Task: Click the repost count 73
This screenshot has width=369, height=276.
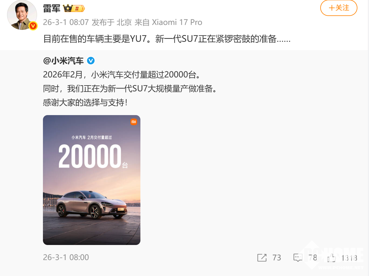Action: pyautogui.click(x=277, y=257)
